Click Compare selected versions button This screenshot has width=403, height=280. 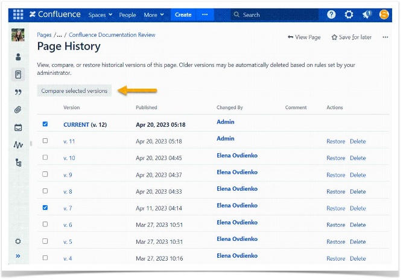click(74, 91)
